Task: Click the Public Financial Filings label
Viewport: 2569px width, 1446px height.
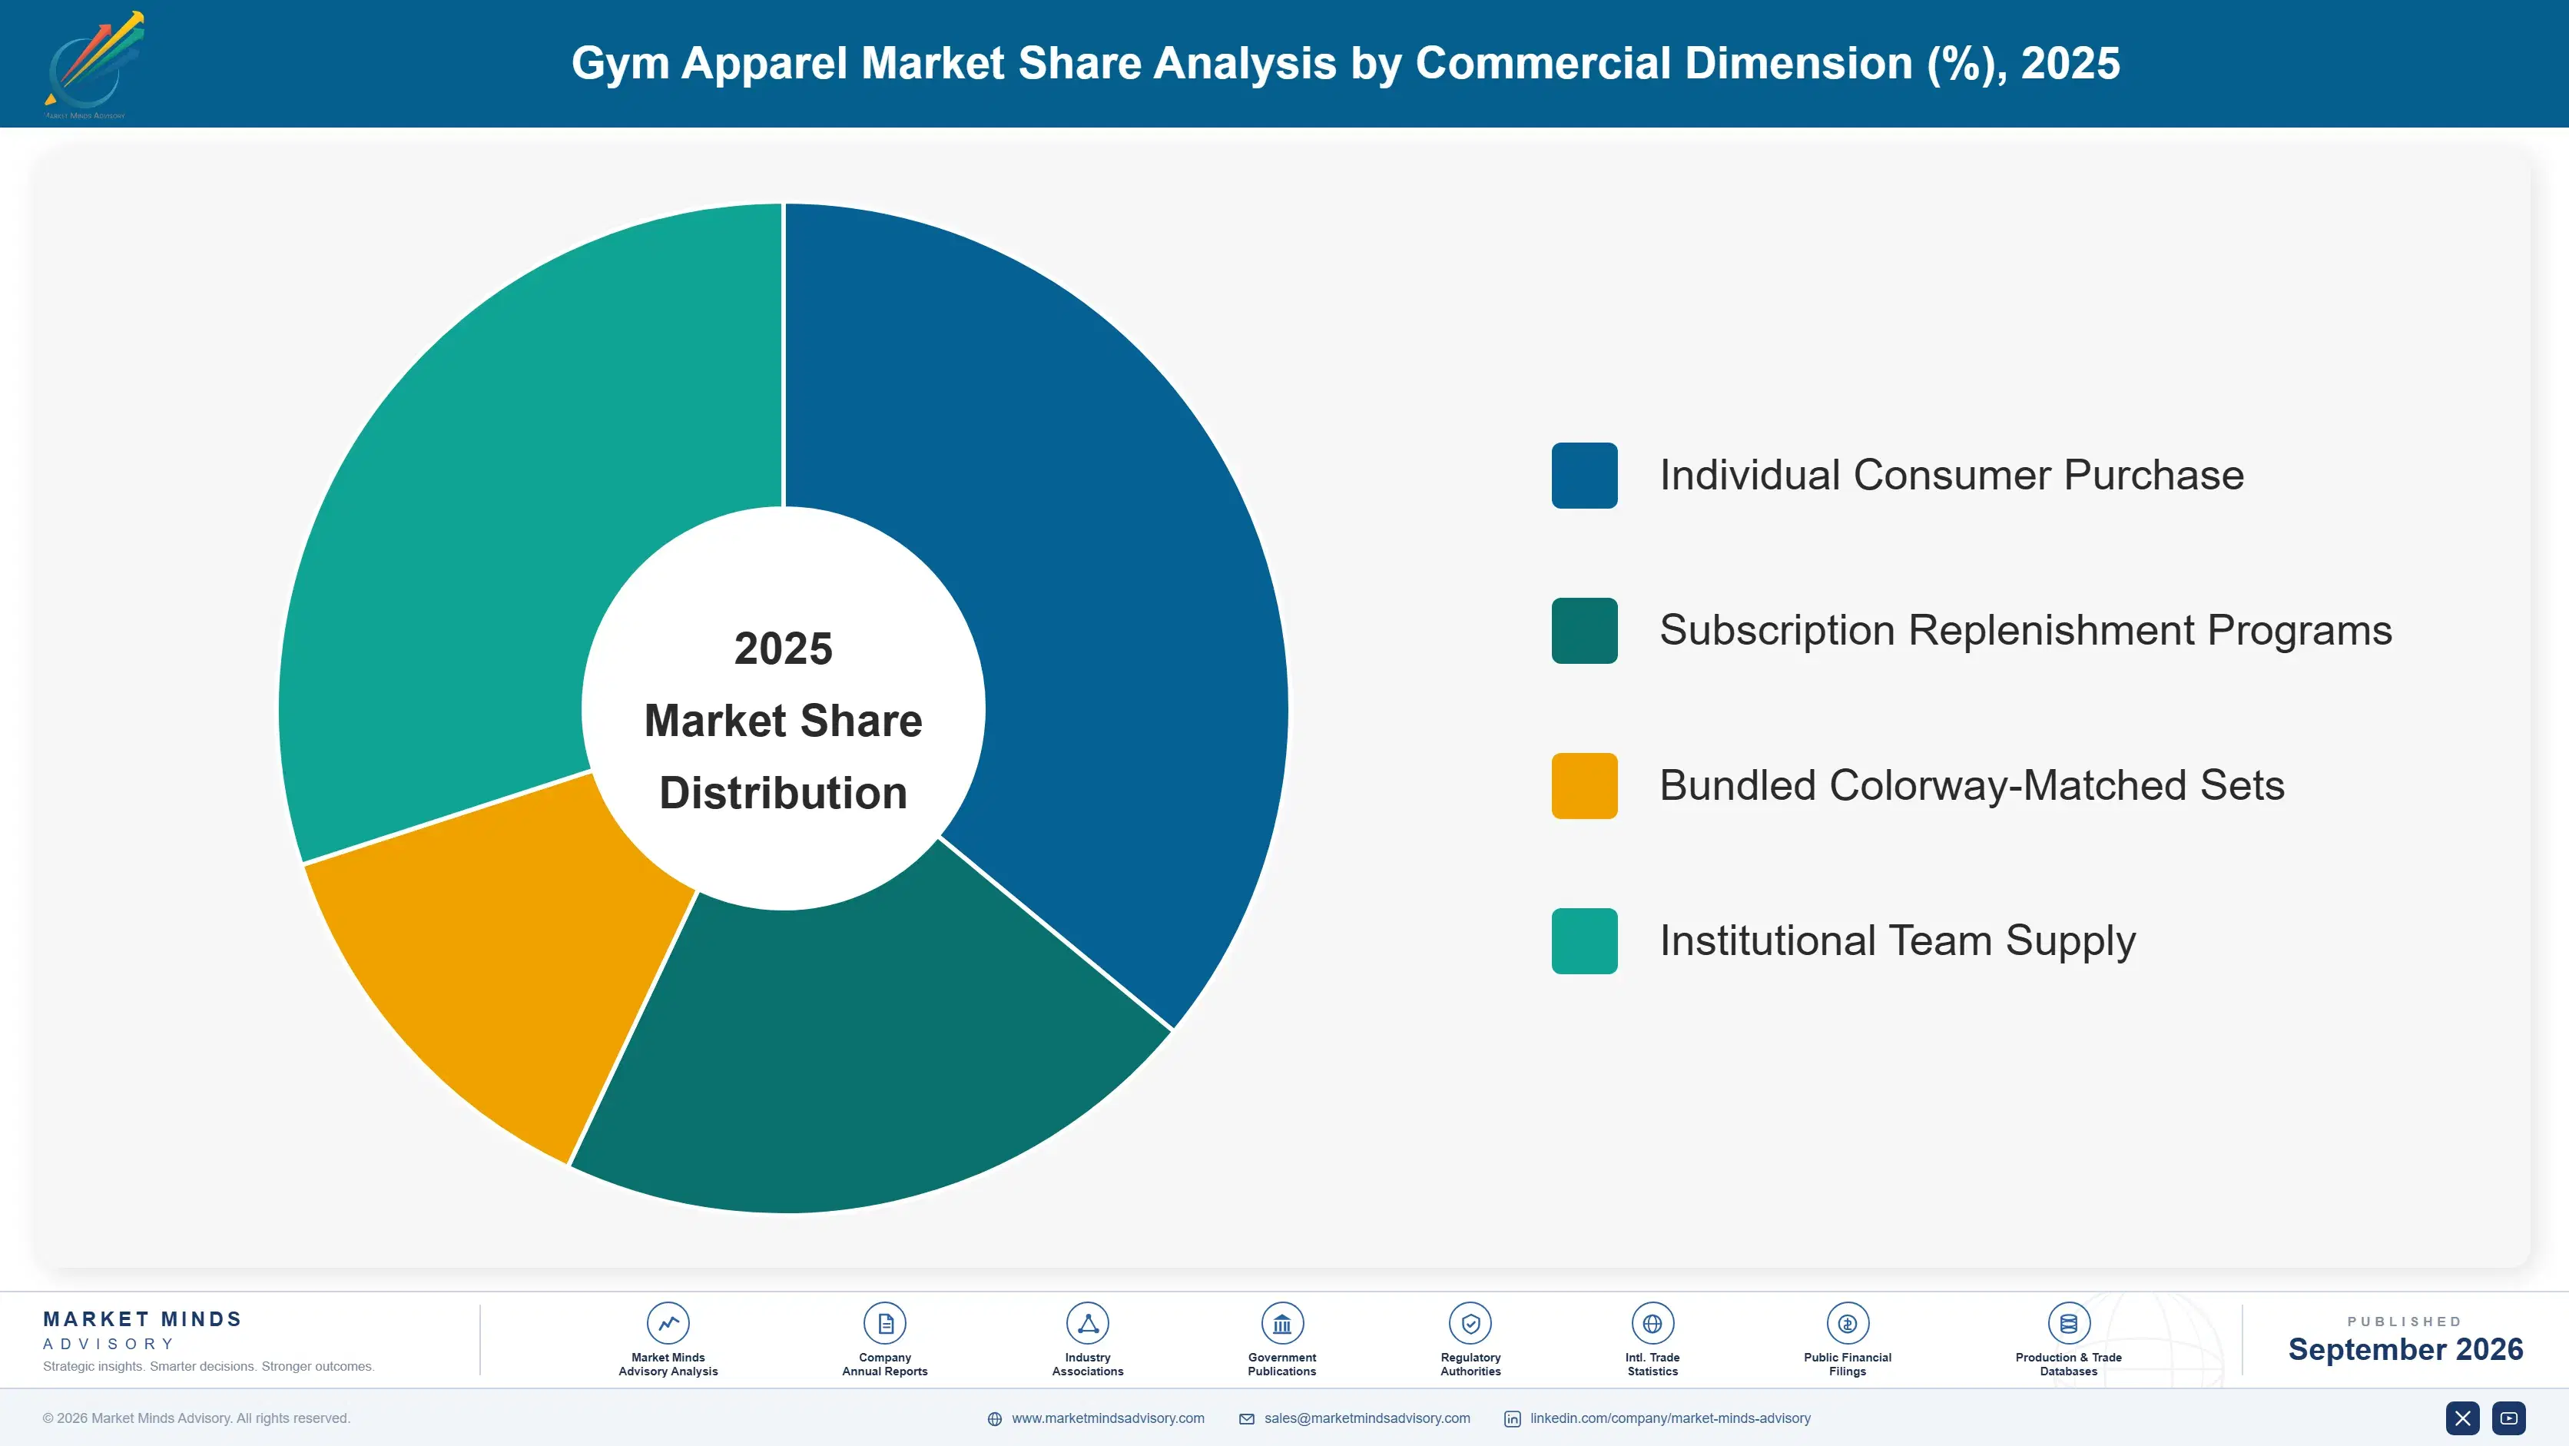Action: (1847, 1365)
